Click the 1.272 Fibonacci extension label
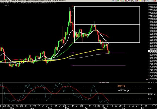Image resolution: width=157 pixels, height=109 pixels. pyautogui.click(x=72, y=53)
